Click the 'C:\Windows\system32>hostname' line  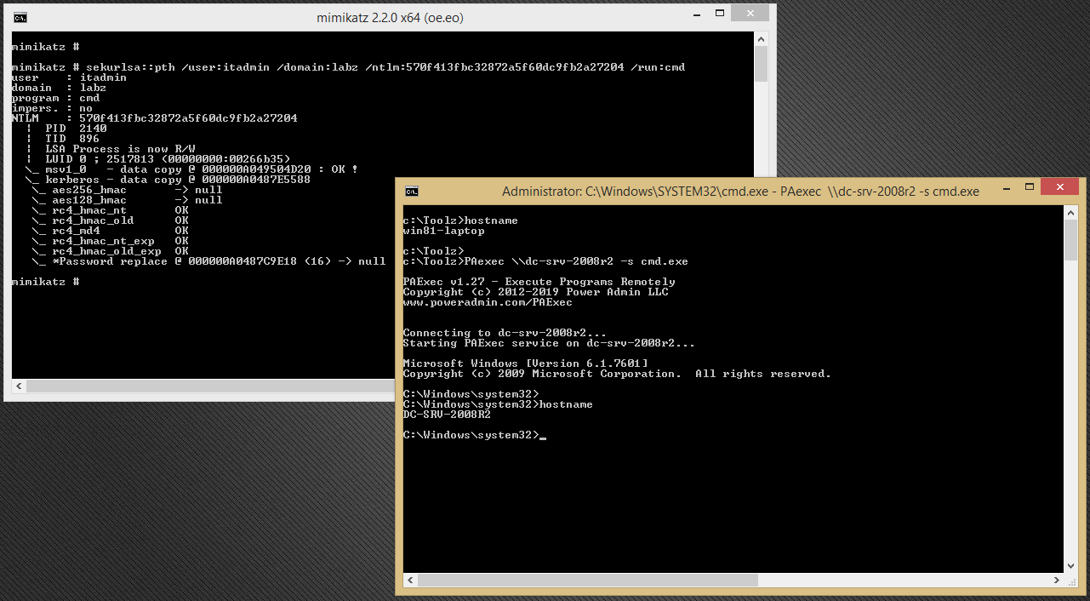[498, 404]
